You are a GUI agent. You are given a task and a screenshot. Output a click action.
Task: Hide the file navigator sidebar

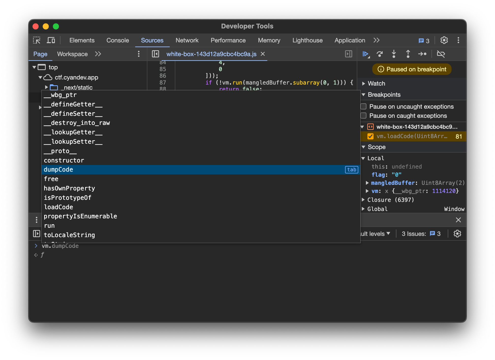[155, 54]
